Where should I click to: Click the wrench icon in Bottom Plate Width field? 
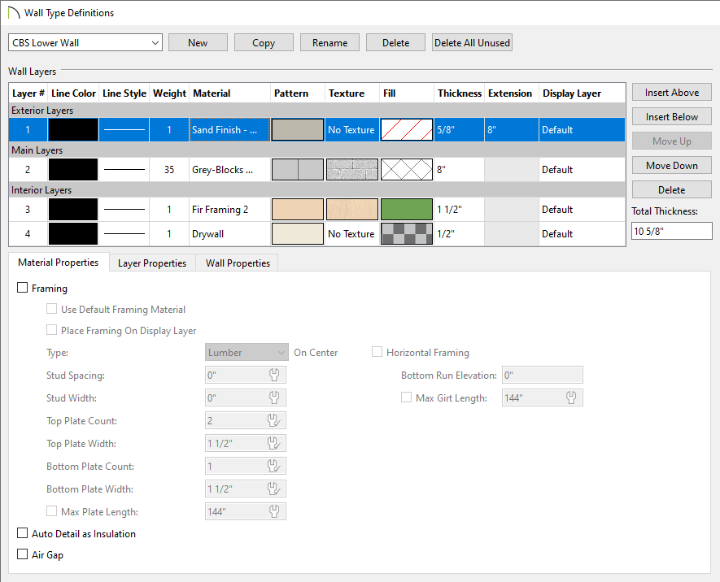pos(273,489)
